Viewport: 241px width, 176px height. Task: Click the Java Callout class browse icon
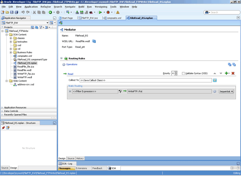[215, 80]
